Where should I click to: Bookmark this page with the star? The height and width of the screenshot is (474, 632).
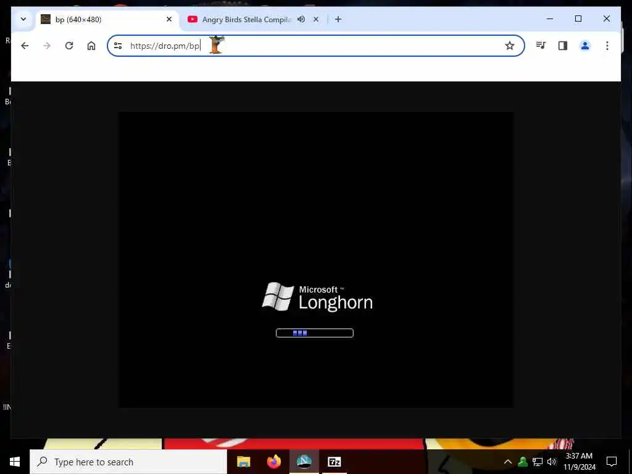point(509,46)
